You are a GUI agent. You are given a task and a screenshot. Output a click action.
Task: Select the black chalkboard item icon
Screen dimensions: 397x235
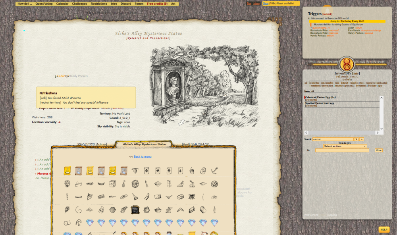click(135, 210)
